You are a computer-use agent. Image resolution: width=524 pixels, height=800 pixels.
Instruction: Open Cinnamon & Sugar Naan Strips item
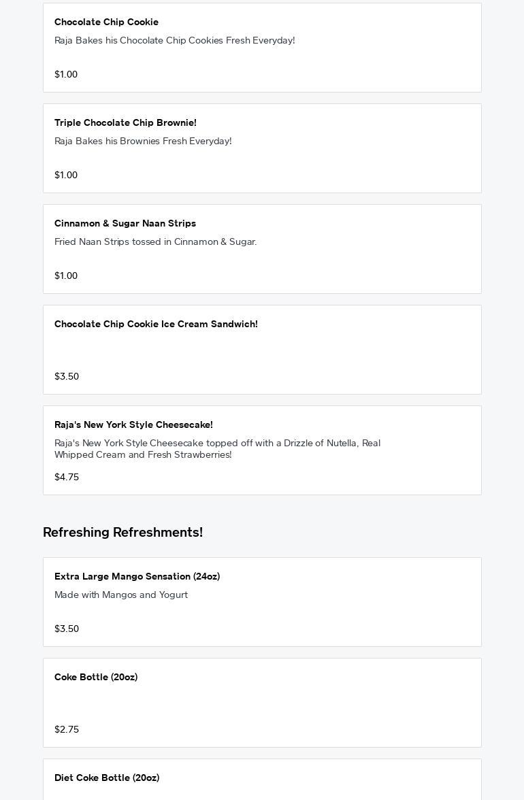125,224
